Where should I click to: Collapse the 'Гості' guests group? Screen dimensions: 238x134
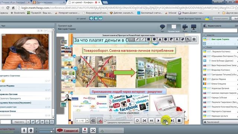204,47
